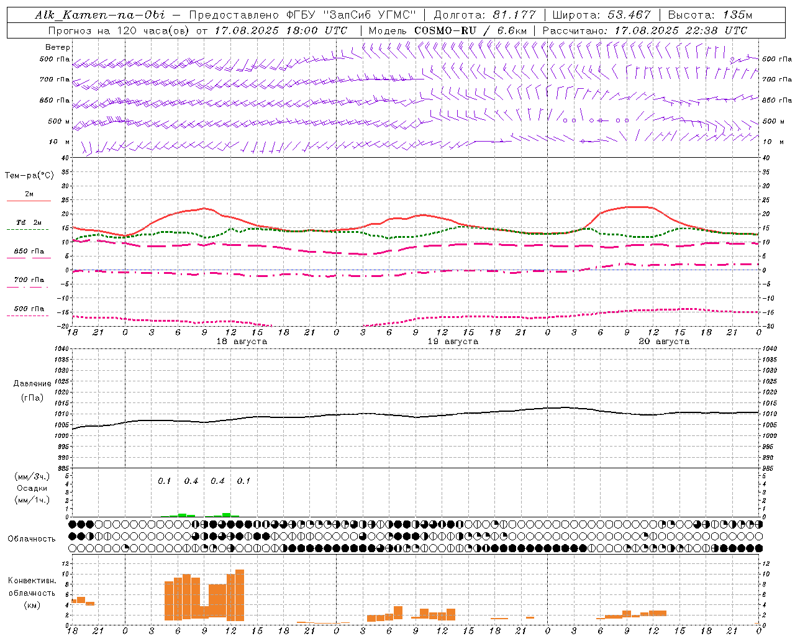The image size is (795, 636).
Task: Click the 700 гПа temperature legend entry
Action: [x=29, y=280]
